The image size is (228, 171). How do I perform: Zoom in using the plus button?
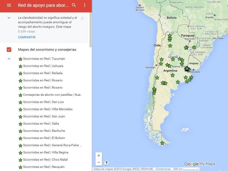pos(99,156)
